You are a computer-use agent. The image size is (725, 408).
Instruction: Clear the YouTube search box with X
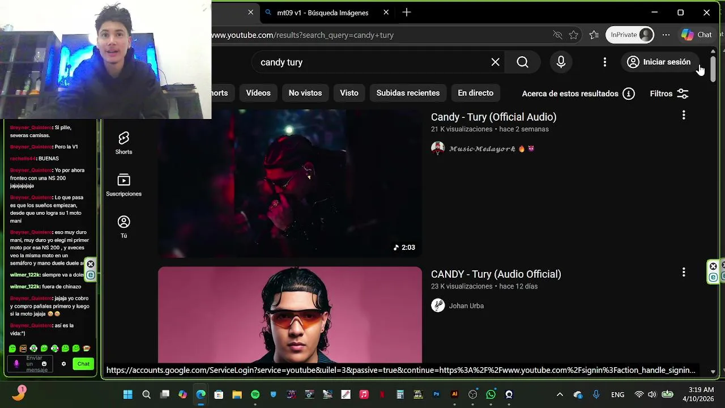pyautogui.click(x=496, y=62)
